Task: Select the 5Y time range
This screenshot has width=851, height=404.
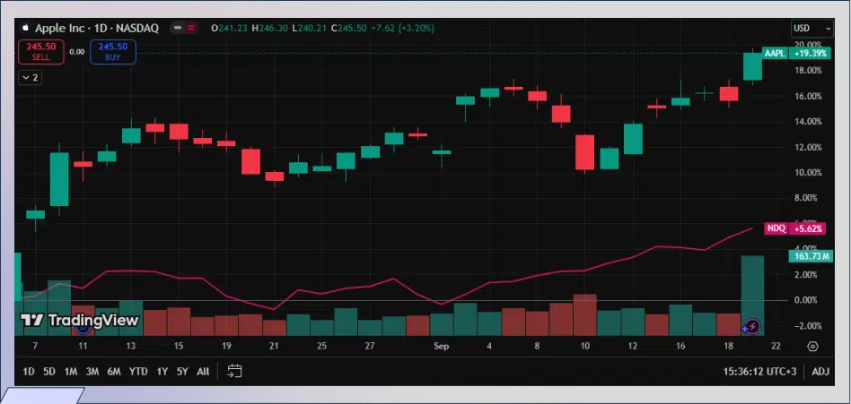Action: tap(182, 372)
